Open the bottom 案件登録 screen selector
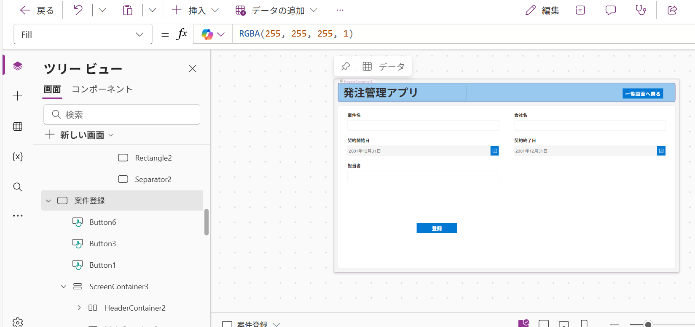Screen dimensions: 695x327 [x=252, y=324]
